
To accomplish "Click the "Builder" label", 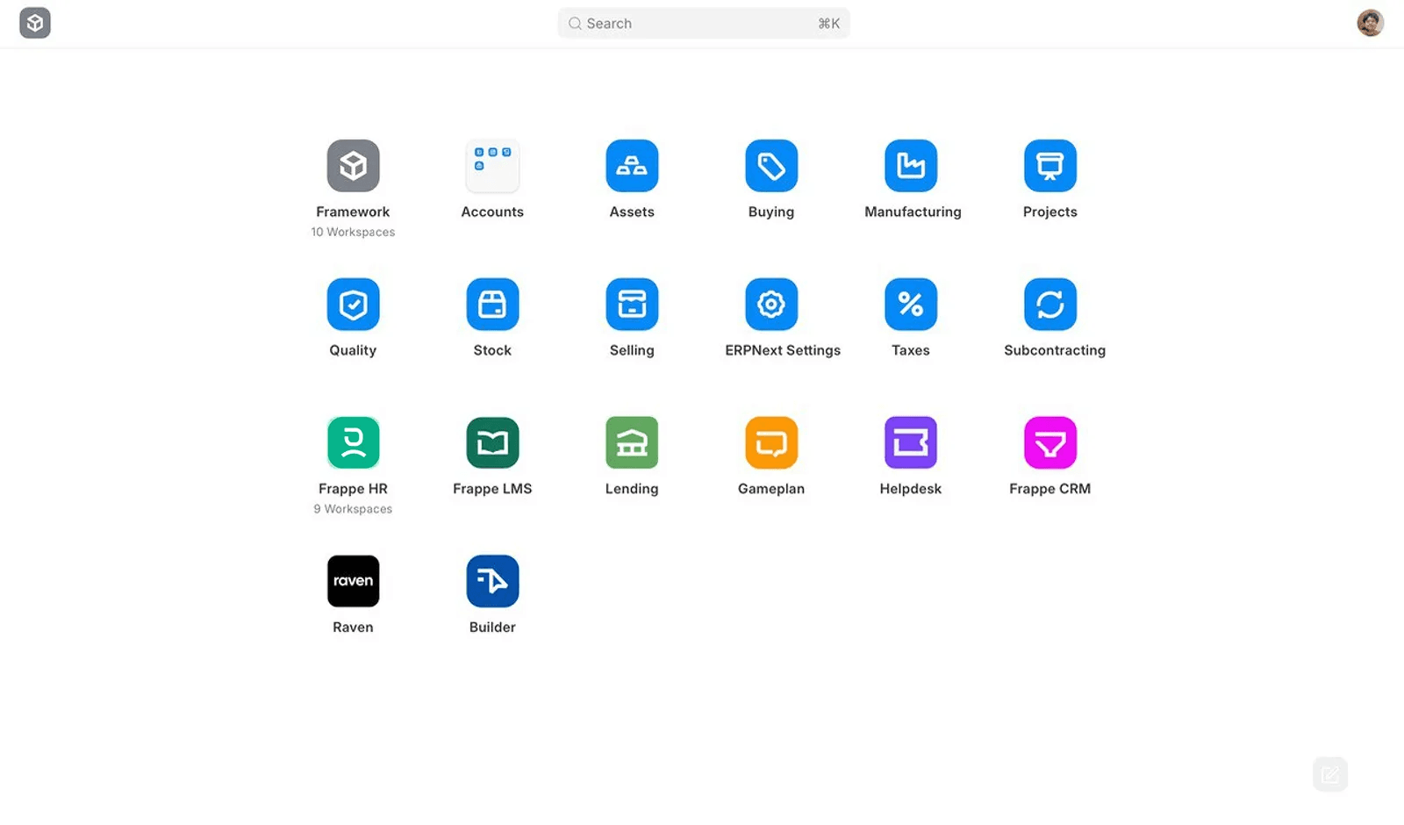I will pyautogui.click(x=492, y=628).
